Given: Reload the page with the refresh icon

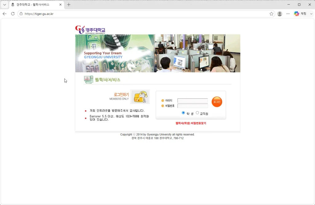Looking at the screenshot, I should pyautogui.click(x=13, y=14).
